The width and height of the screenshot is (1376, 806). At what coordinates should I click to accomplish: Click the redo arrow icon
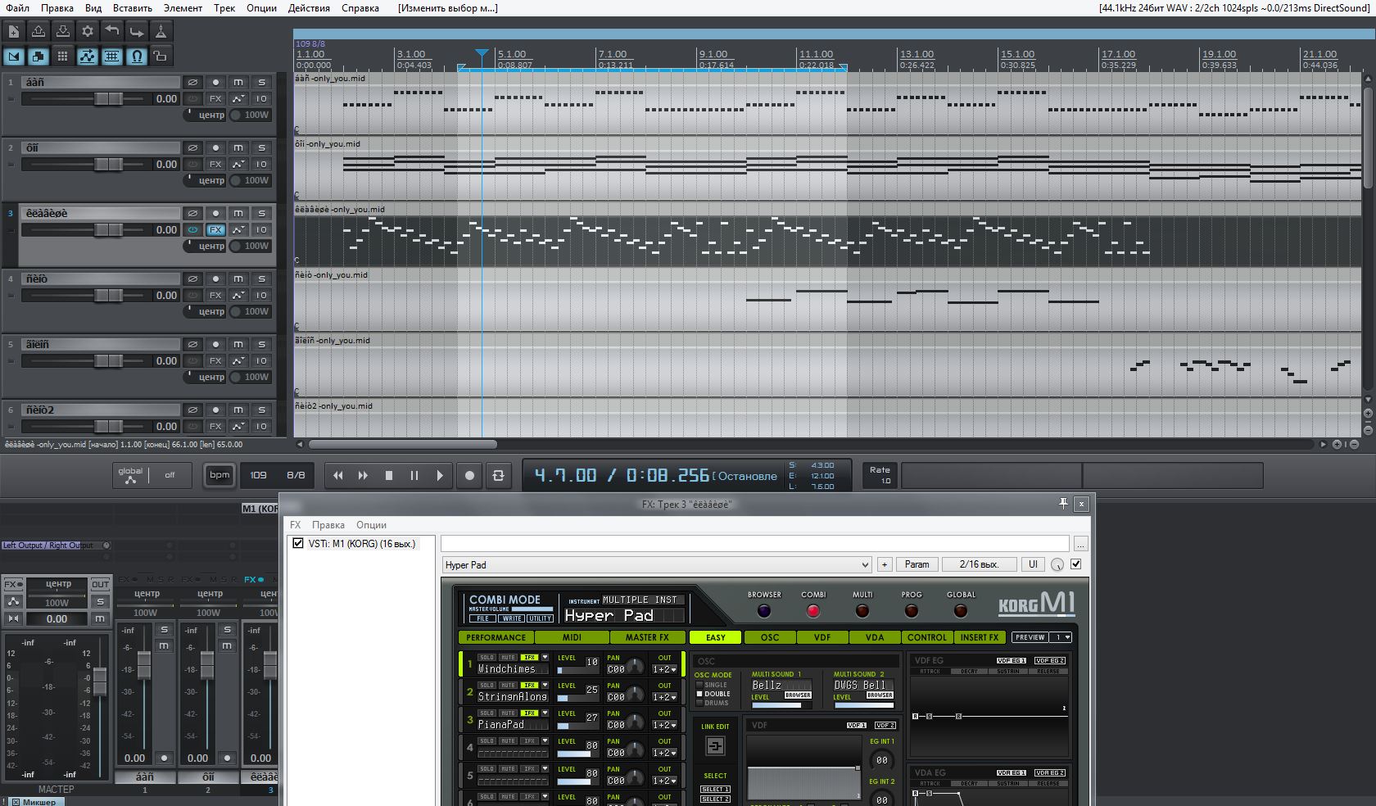tap(137, 32)
